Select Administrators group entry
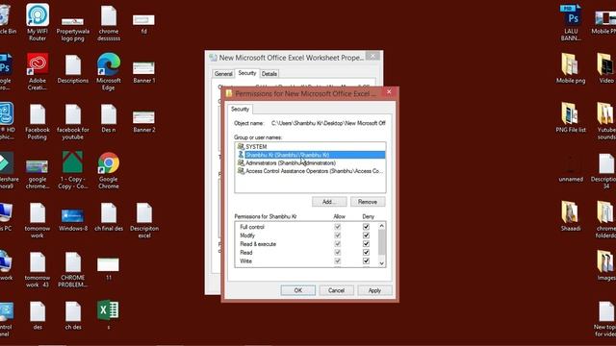This screenshot has width=616, height=346. click(x=310, y=162)
